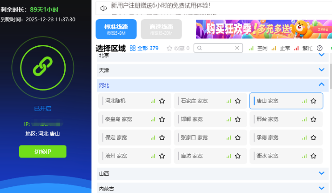Toggle the favorite star for 秦皇岛 家宽
Viewport: 332px width, 193px height.
(x=162, y=119)
